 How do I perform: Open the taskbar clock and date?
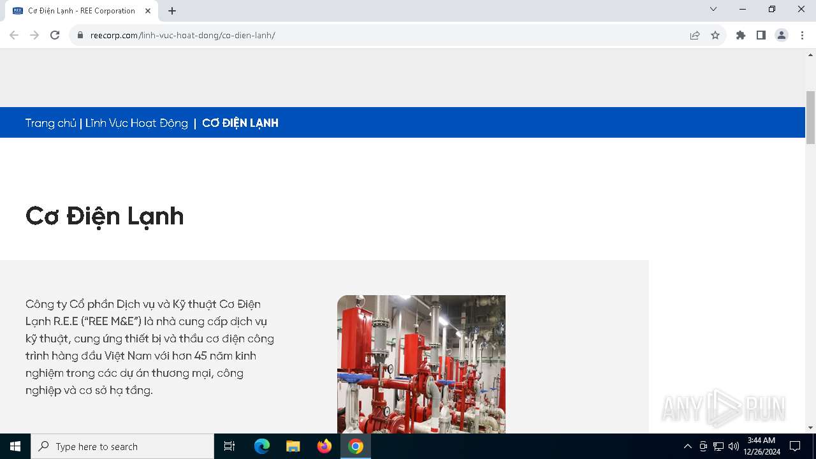click(762, 446)
